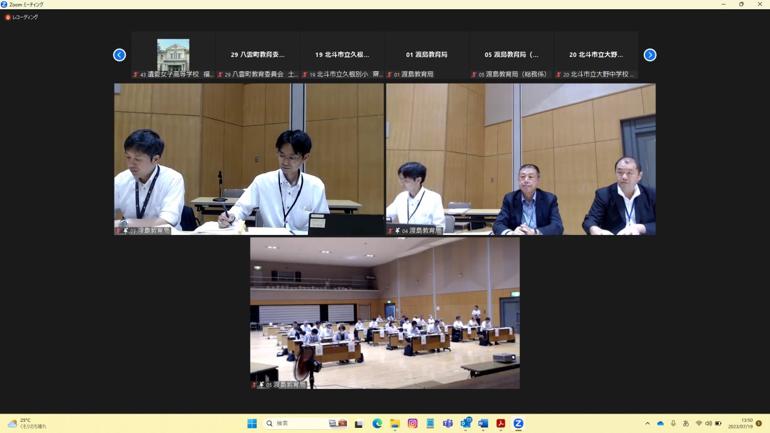Select the 29 八雲町教育委 participant thumbnail
Screen dimensions: 770x433
tap(257, 55)
